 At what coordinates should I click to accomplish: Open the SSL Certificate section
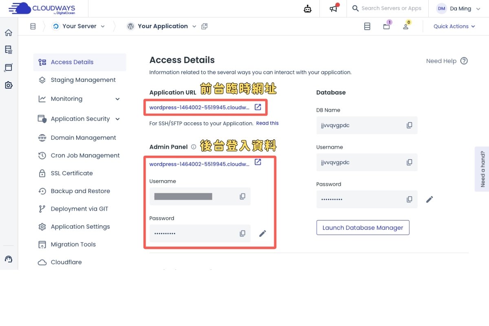click(72, 173)
